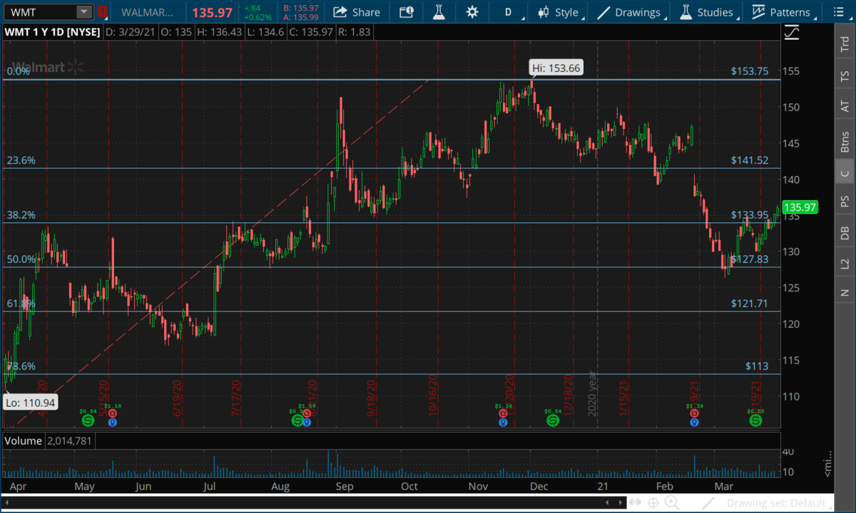Open the Style menu

(561, 12)
